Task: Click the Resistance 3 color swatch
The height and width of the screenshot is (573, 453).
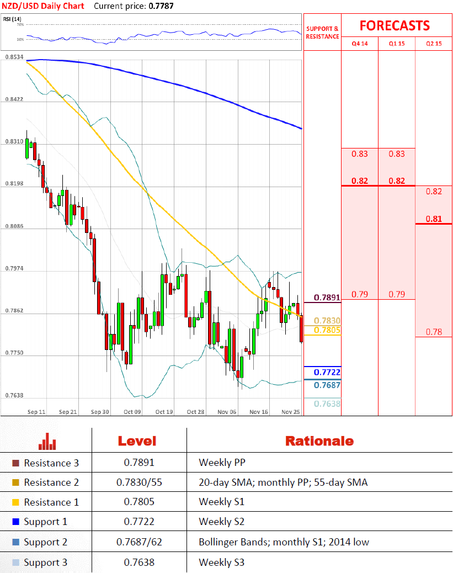Action: (x=15, y=463)
